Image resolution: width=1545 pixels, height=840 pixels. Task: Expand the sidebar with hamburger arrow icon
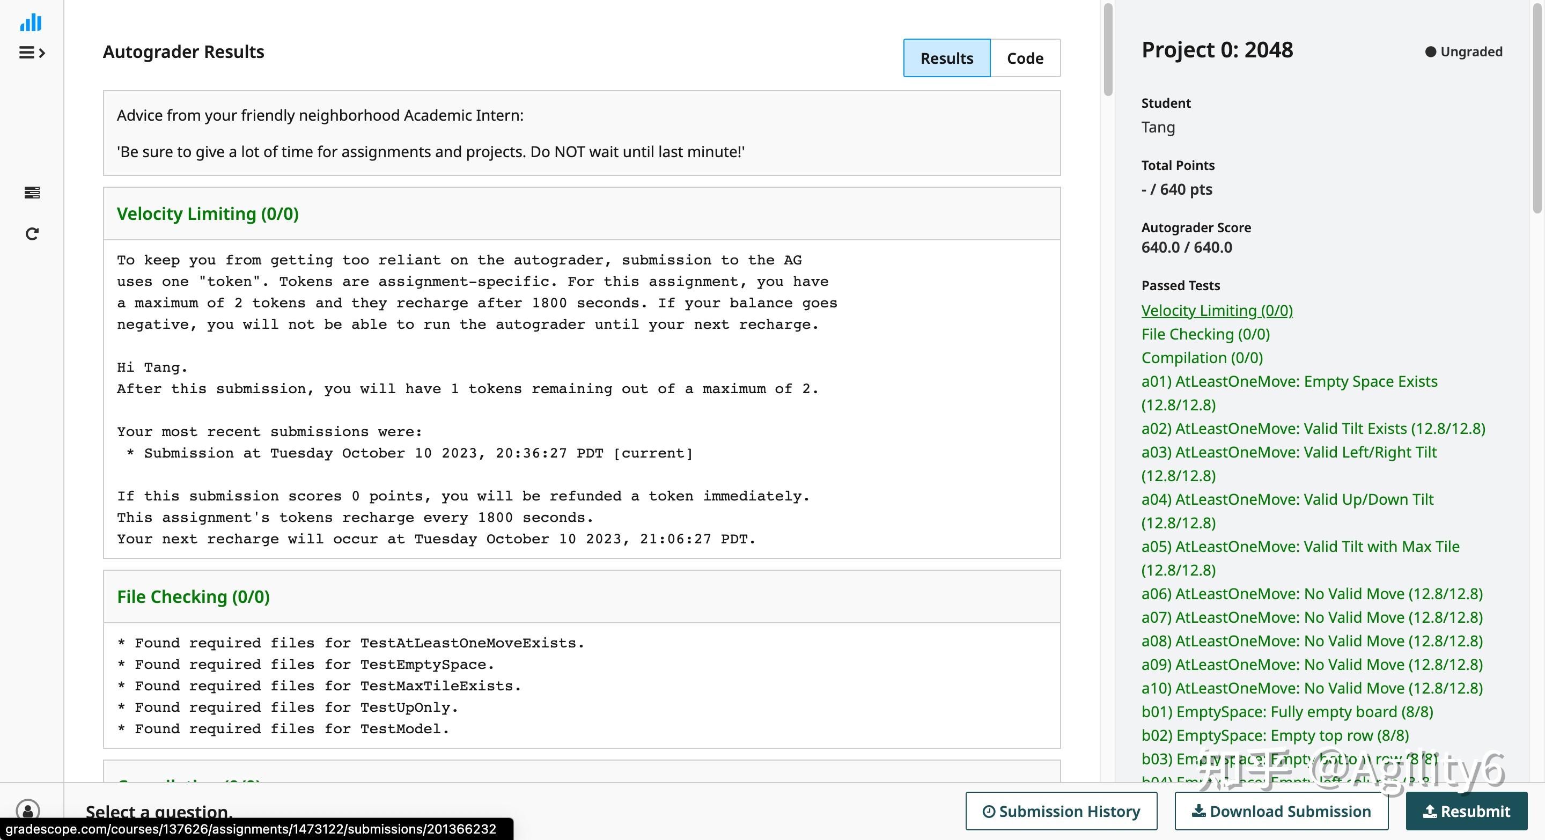click(x=32, y=53)
